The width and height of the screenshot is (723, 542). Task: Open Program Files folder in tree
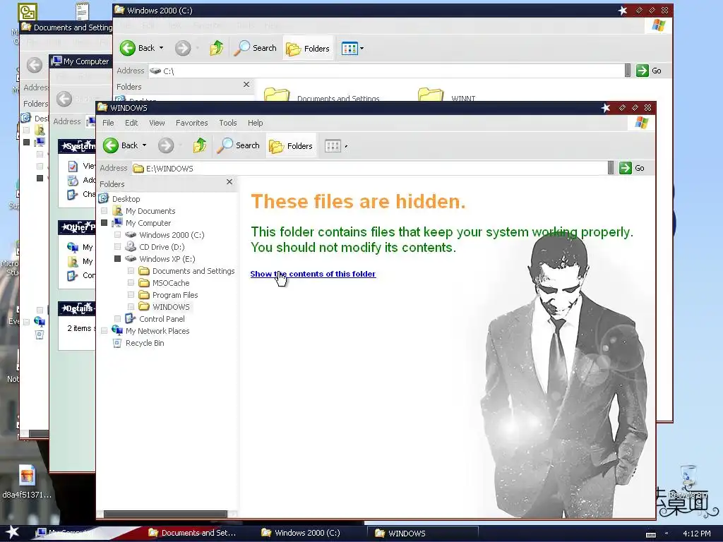coord(175,295)
